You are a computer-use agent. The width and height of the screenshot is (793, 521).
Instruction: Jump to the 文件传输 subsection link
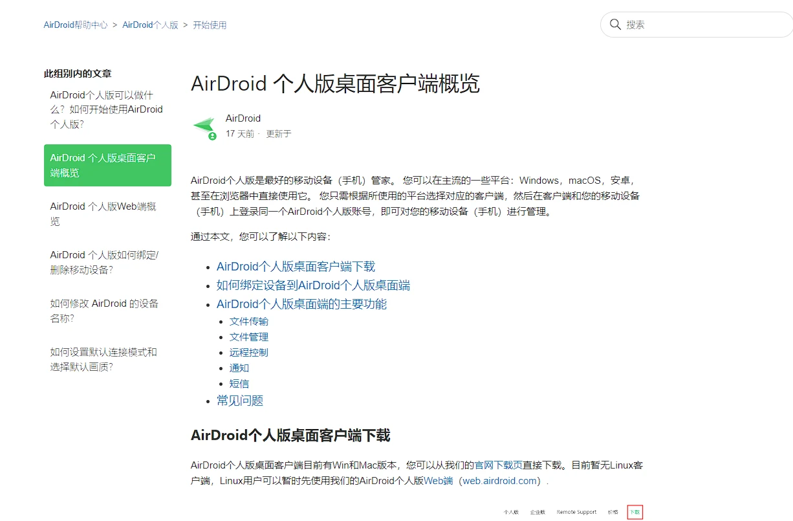[249, 322]
